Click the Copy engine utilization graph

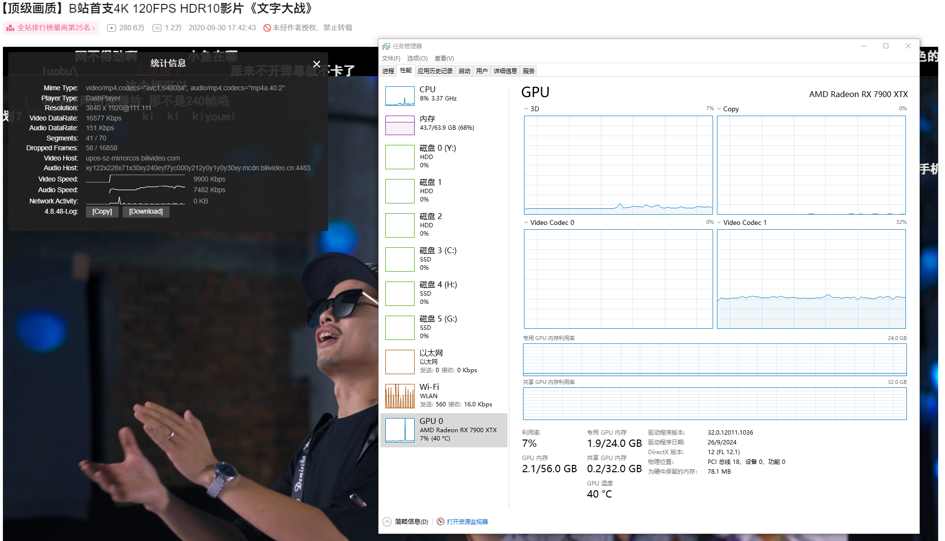811,165
